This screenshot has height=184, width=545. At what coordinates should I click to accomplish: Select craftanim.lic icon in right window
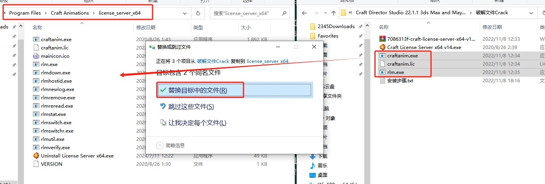point(383,64)
